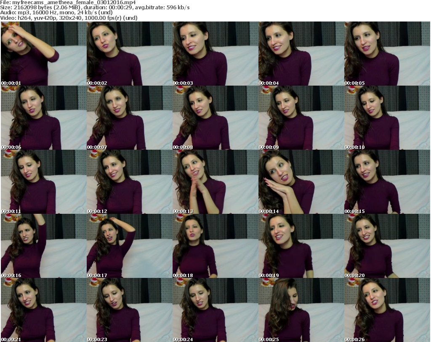This screenshot has width=431, height=342.
Task: Pick the frame stamped 00:00:14
Action: click(x=301, y=182)
